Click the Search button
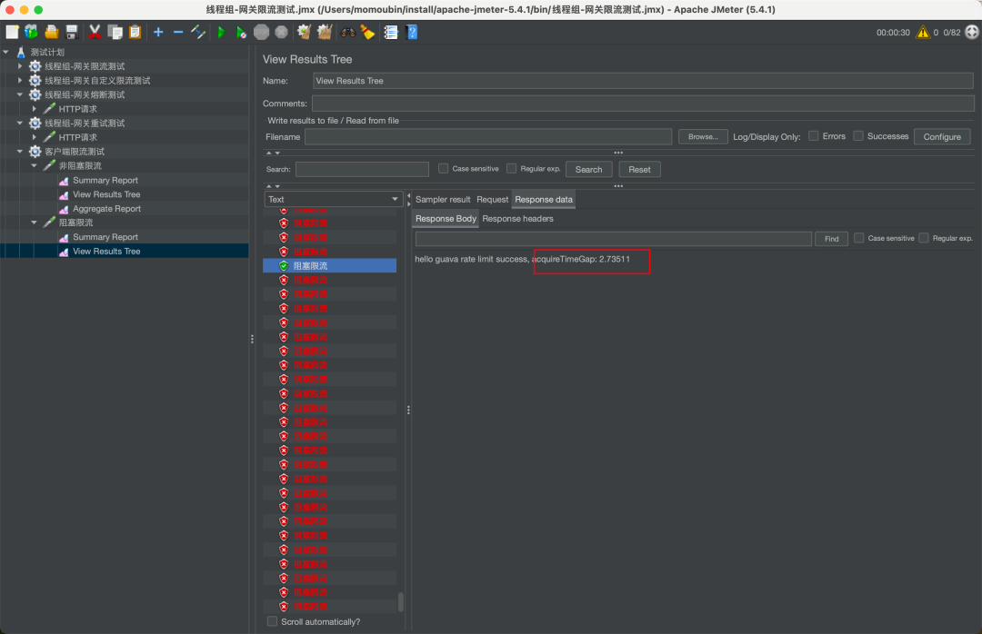The height and width of the screenshot is (634, 982). pyautogui.click(x=588, y=169)
